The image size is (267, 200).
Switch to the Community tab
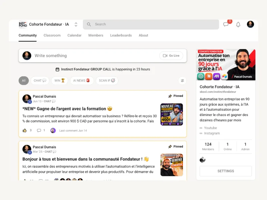point(28,35)
